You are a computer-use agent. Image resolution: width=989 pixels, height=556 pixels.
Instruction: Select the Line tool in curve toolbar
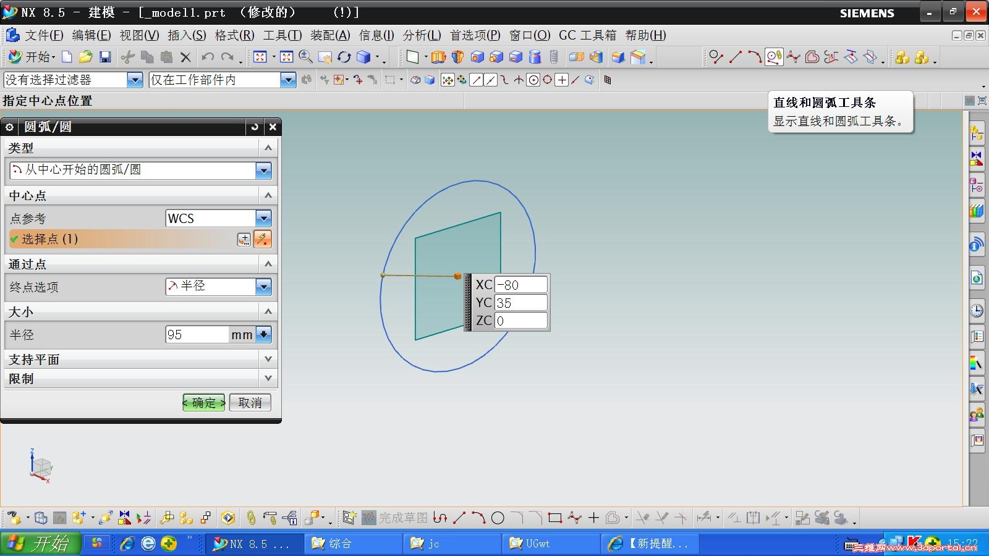[x=735, y=57]
